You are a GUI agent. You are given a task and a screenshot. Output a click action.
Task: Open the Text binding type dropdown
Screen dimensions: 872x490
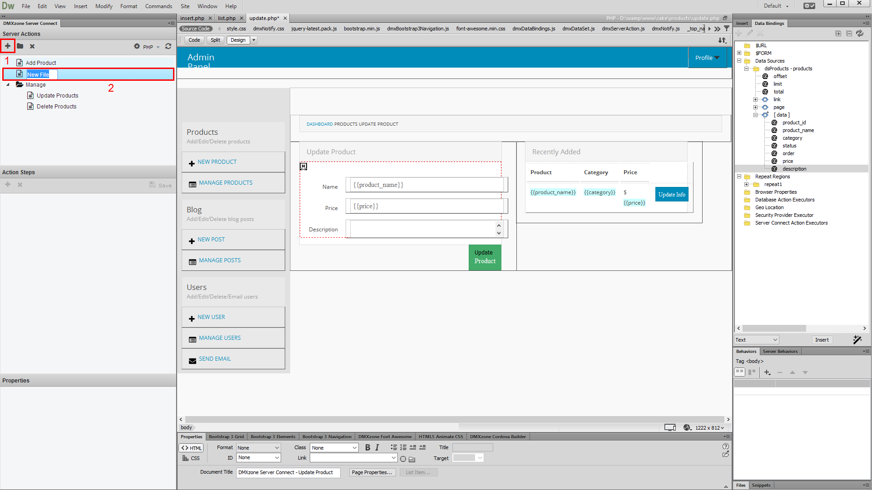(756, 340)
